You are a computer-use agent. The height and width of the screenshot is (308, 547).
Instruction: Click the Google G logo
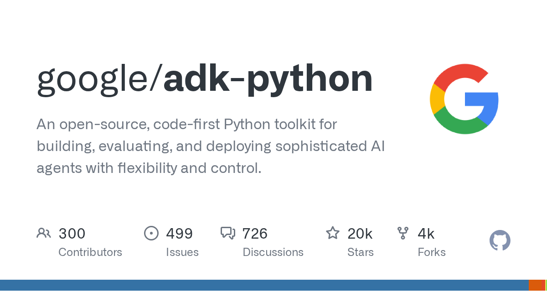464,99
